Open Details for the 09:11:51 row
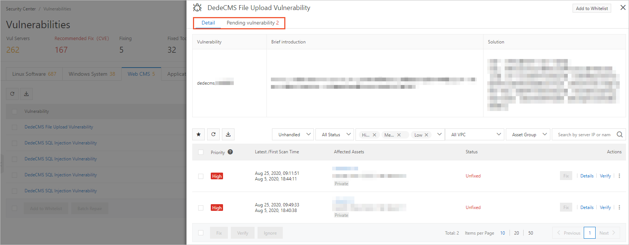This screenshot has height=245, width=629. click(x=587, y=176)
